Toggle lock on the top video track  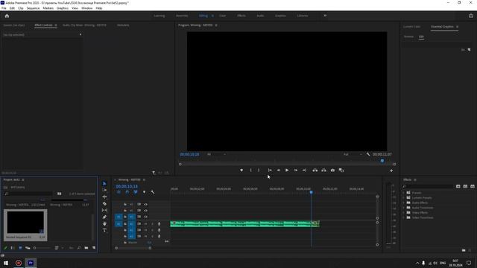pos(125,204)
